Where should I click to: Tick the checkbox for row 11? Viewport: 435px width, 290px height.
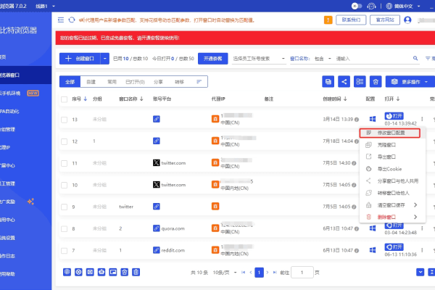point(64,163)
